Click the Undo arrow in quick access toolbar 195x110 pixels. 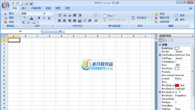click(x=13, y=3)
